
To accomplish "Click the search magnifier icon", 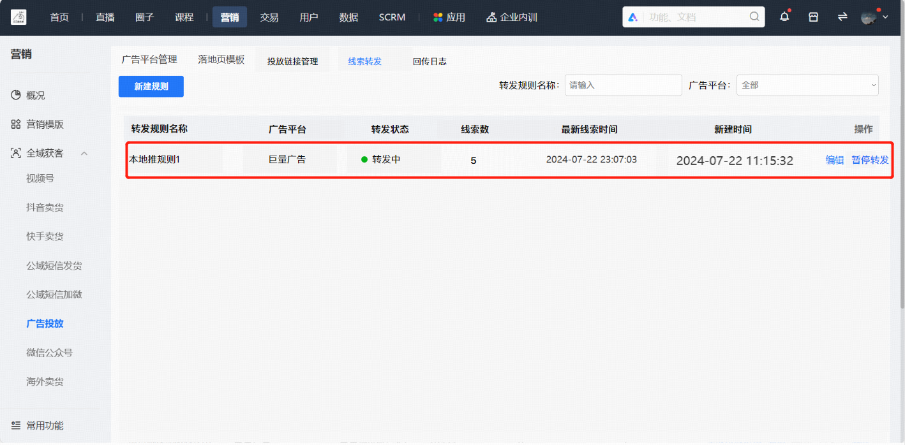I will (754, 17).
